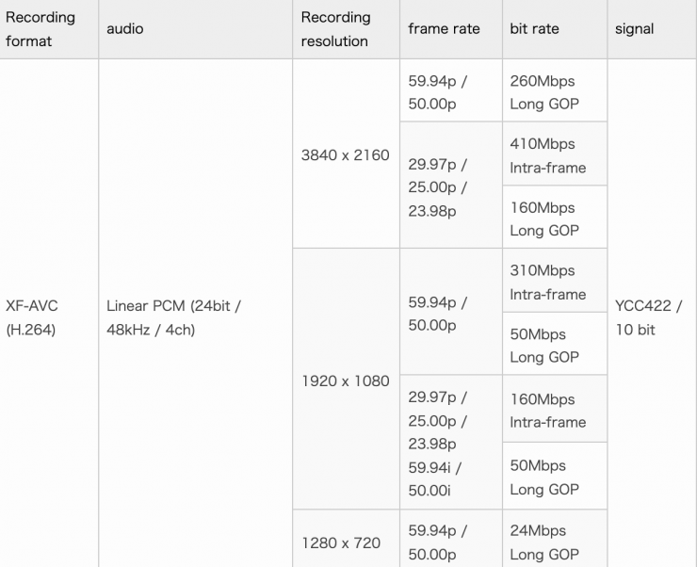The width and height of the screenshot is (697, 567).
Task: Click the "bit rate" column header
Action: 534,29
